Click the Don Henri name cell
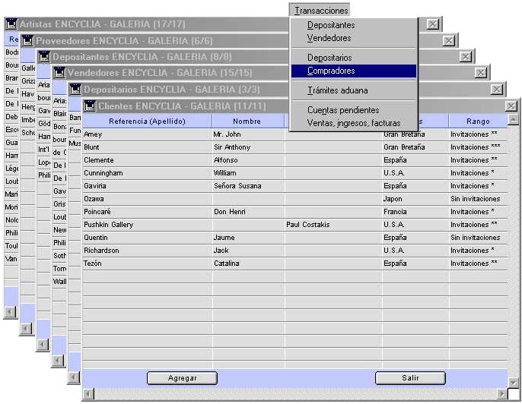 click(x=248, y=212)
